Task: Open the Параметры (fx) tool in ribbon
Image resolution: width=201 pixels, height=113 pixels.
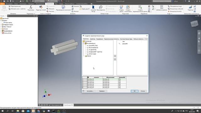Action: click(x=31, y=8)
